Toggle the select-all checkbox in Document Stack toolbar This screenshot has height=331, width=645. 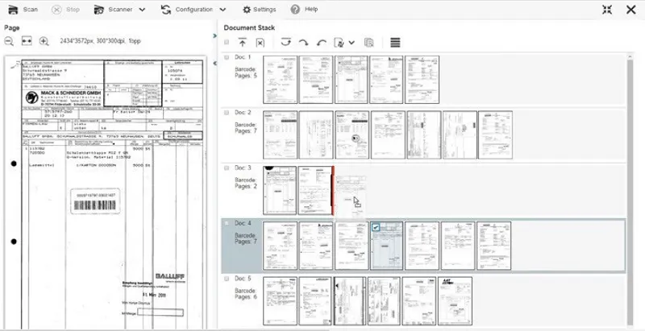pos(227,42)
